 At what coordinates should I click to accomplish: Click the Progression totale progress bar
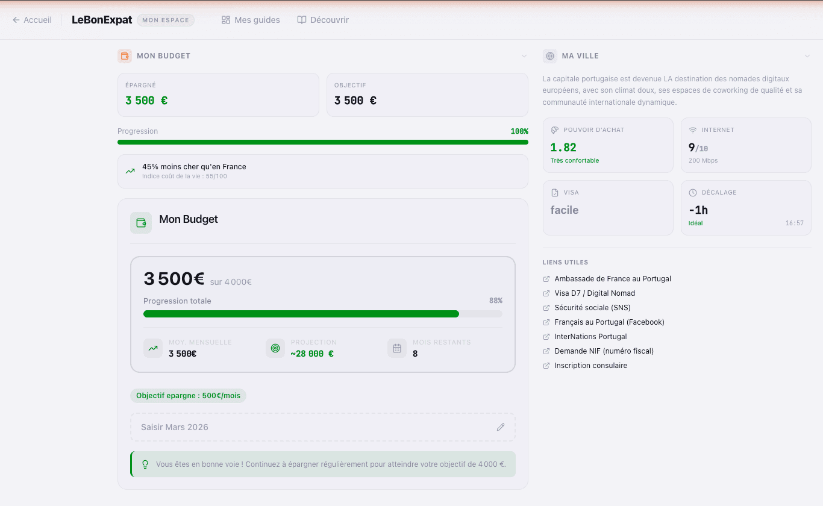click(322, 314)
